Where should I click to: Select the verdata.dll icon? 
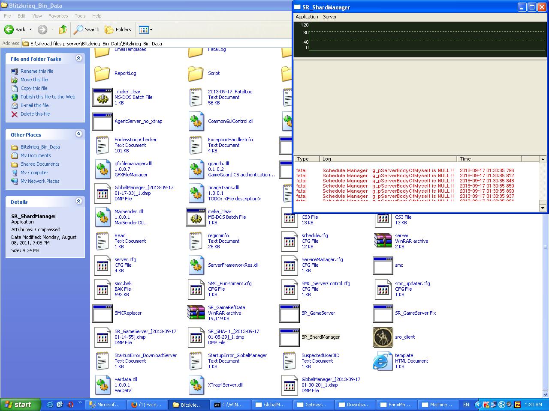coord(103,385)
